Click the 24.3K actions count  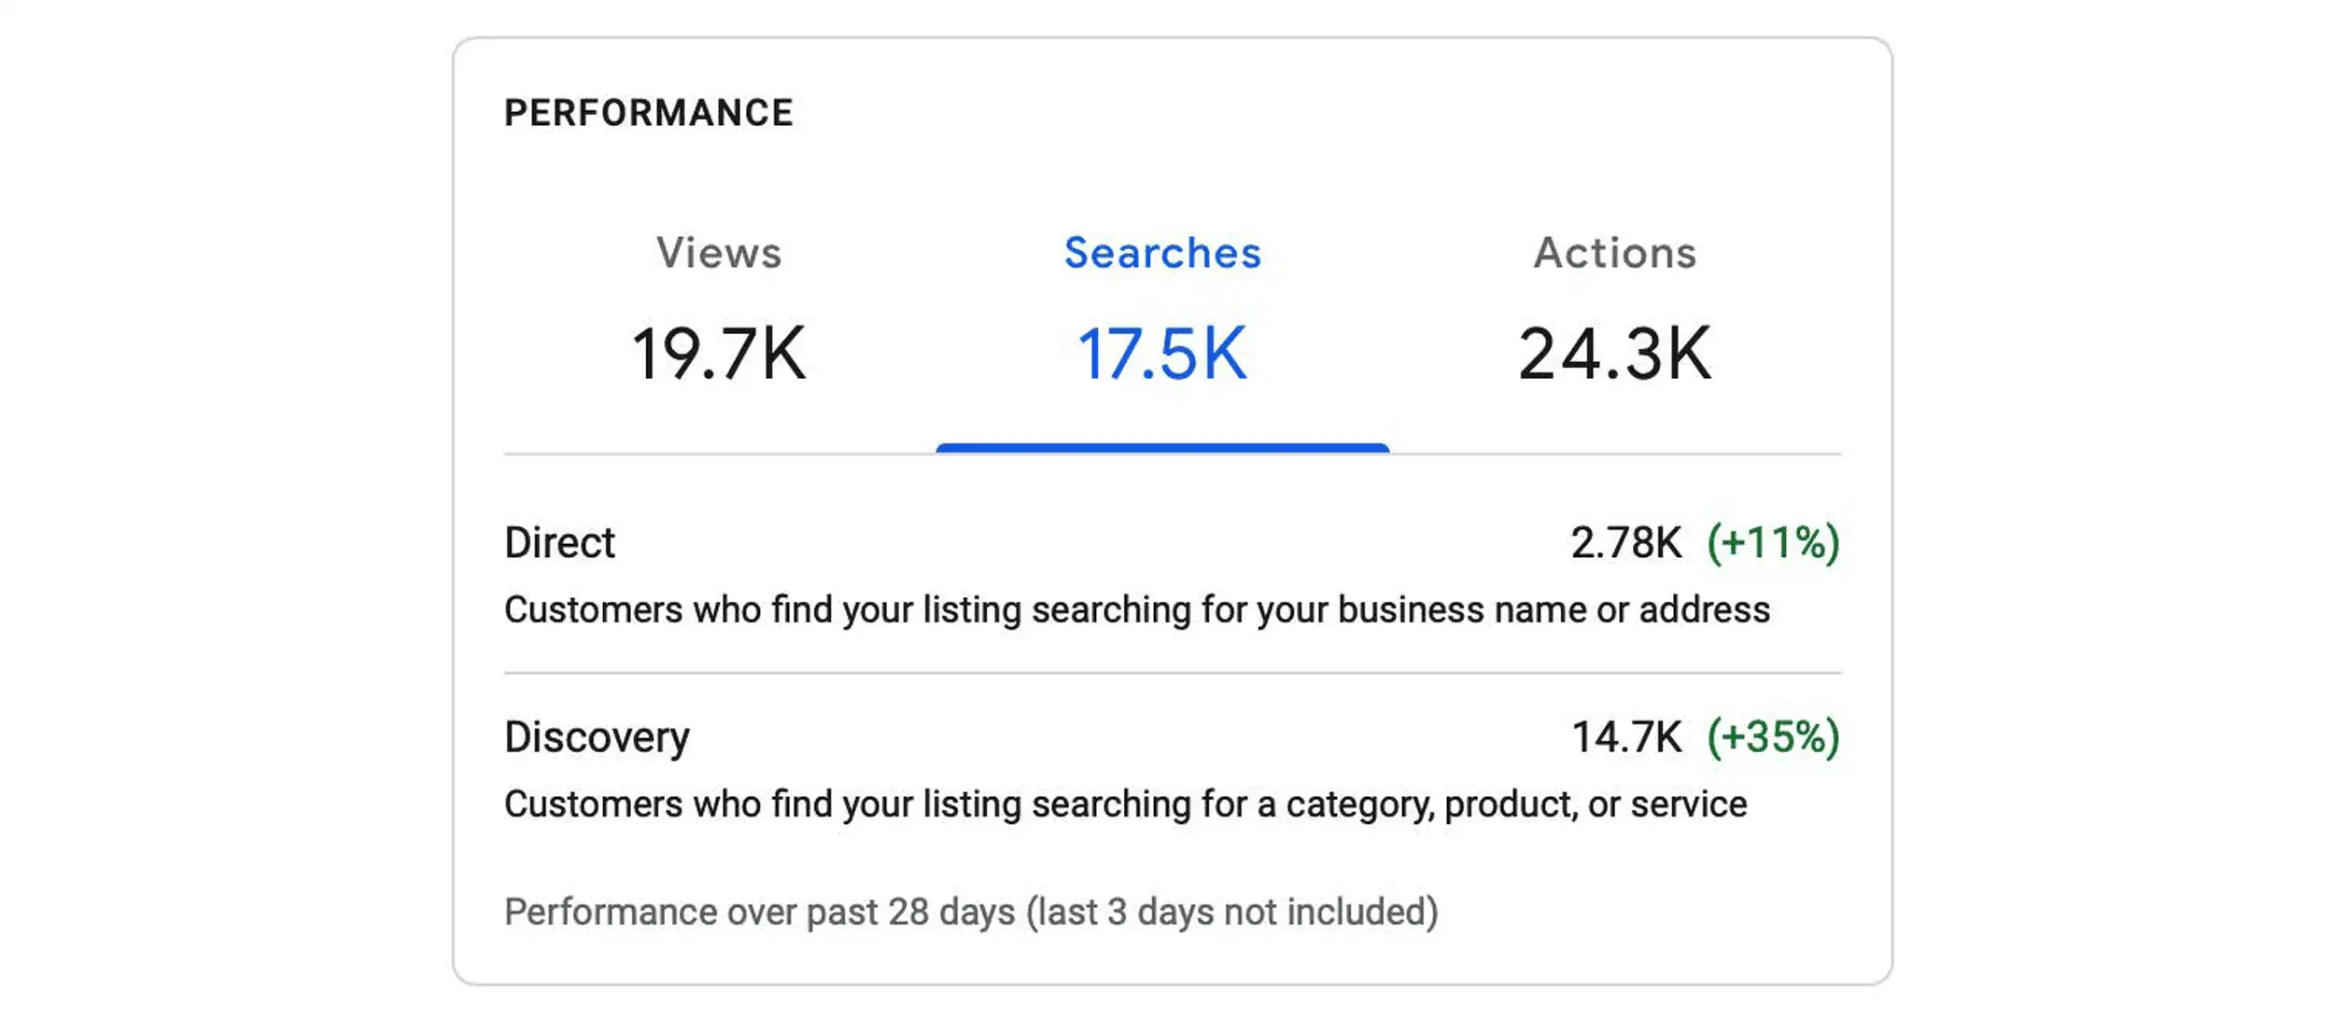click(1615, 355)
